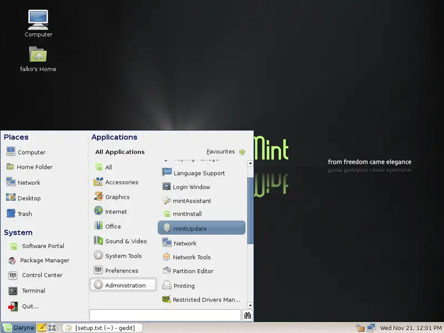
Task: Switch to the Favourites view
Action: (226, 152)
